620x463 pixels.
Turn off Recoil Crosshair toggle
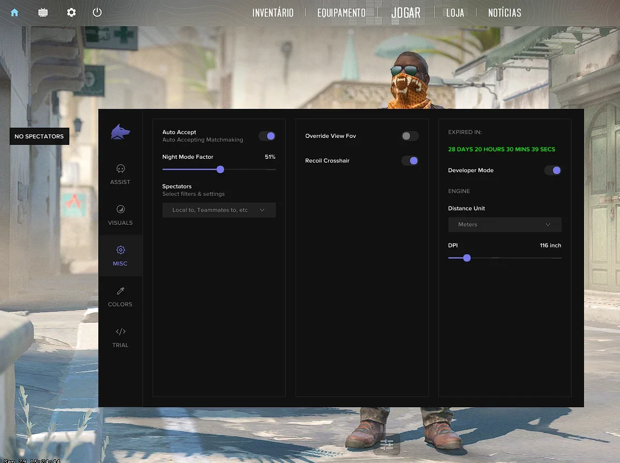tap(409, 160)
